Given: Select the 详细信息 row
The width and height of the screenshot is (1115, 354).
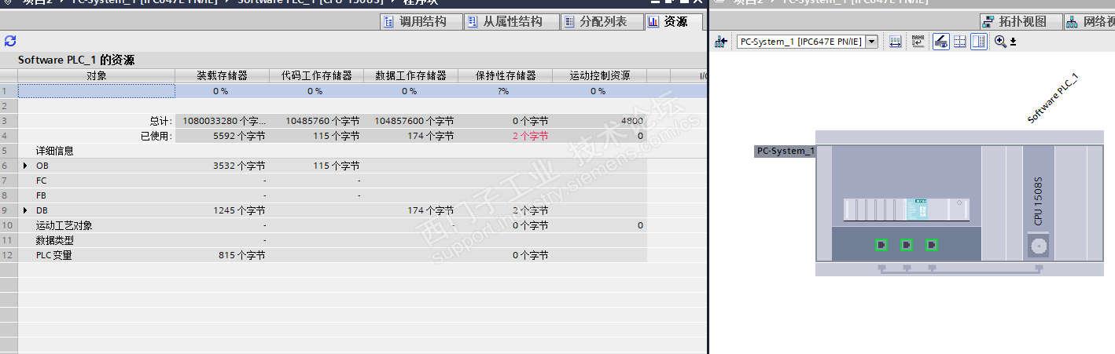Looking at the screenshot, I should click(x=332, y=151).
